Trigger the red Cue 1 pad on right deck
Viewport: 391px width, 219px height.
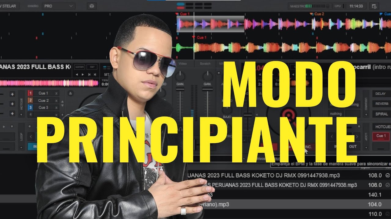[381, 136]
